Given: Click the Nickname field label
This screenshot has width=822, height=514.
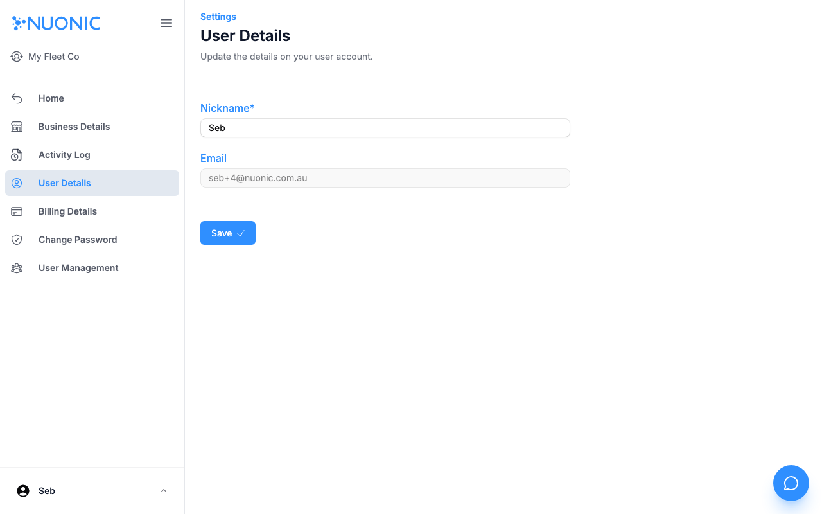Looking at the screenshot, I should 227,108.
